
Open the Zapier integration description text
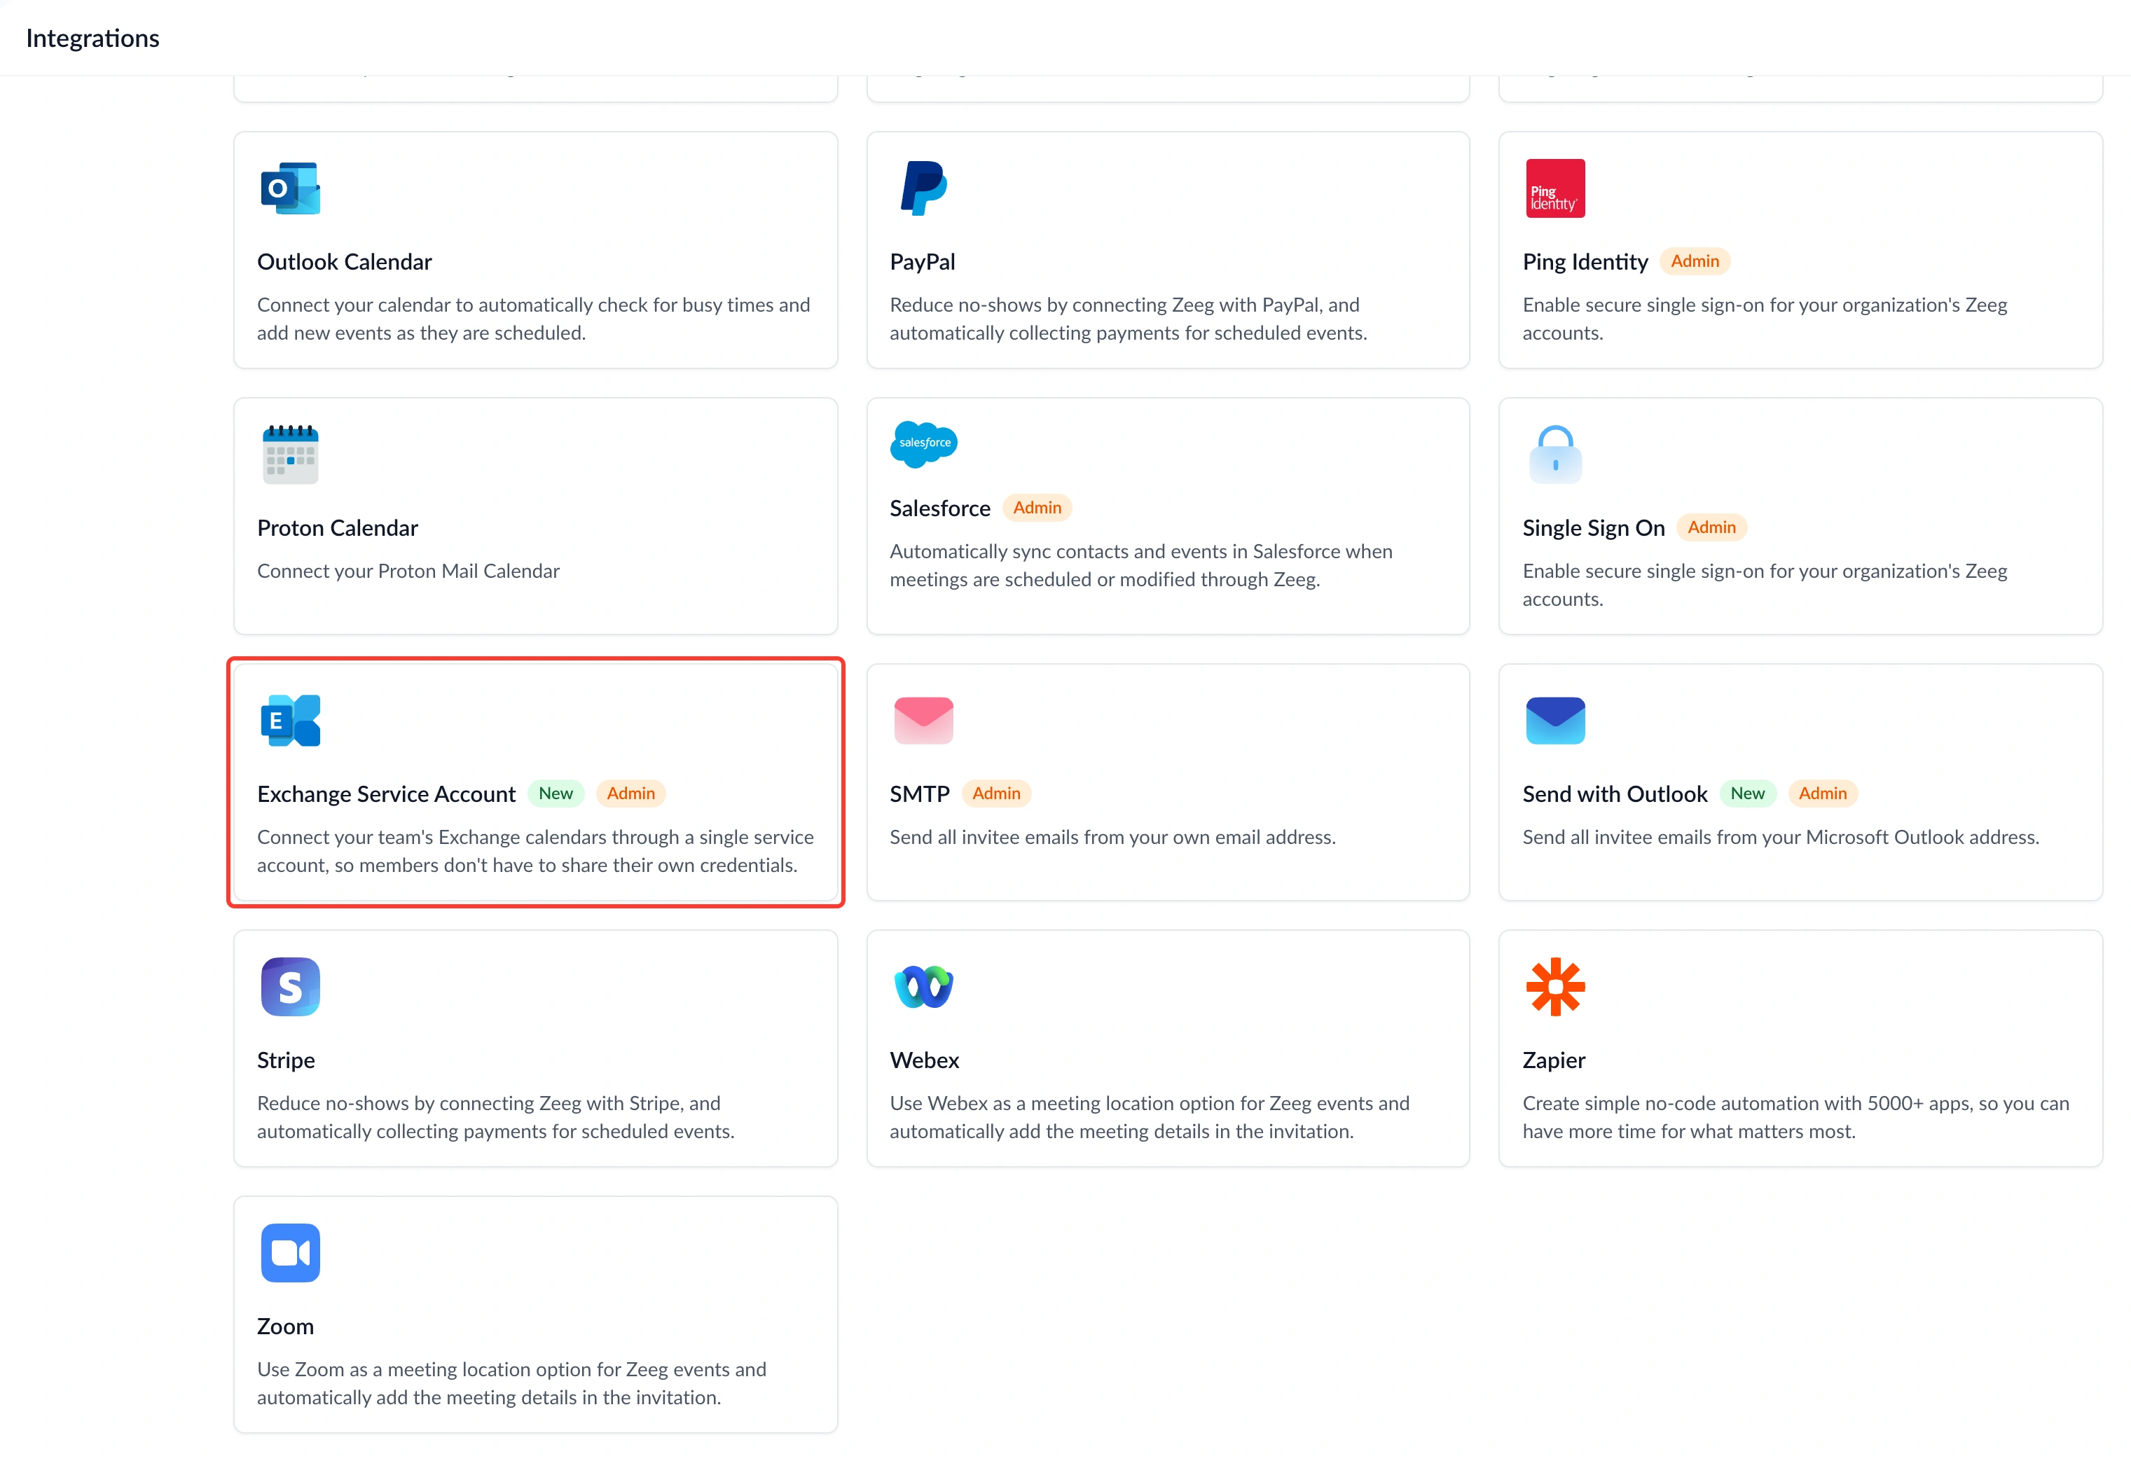[1795, 1117]
